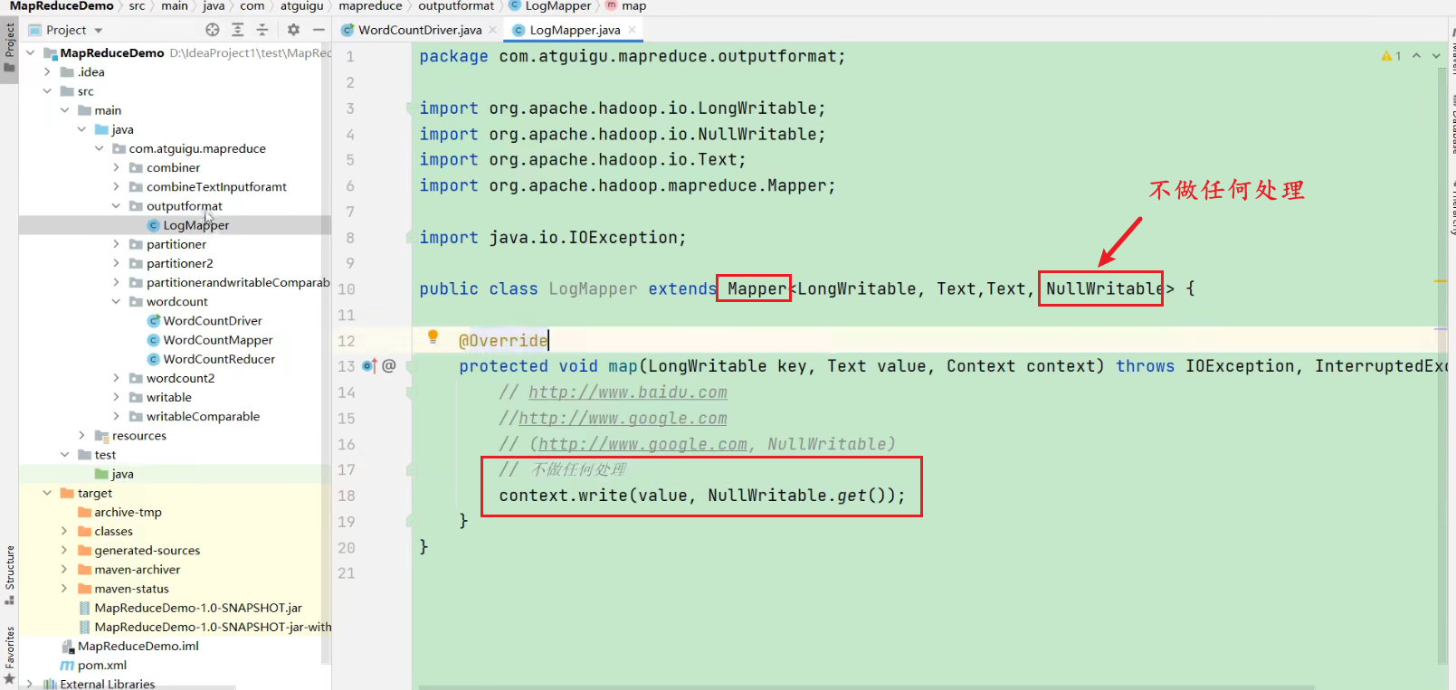1456x690 pixels.
Task: Open the Favorites tool window side tab
Action: (9, 655)
